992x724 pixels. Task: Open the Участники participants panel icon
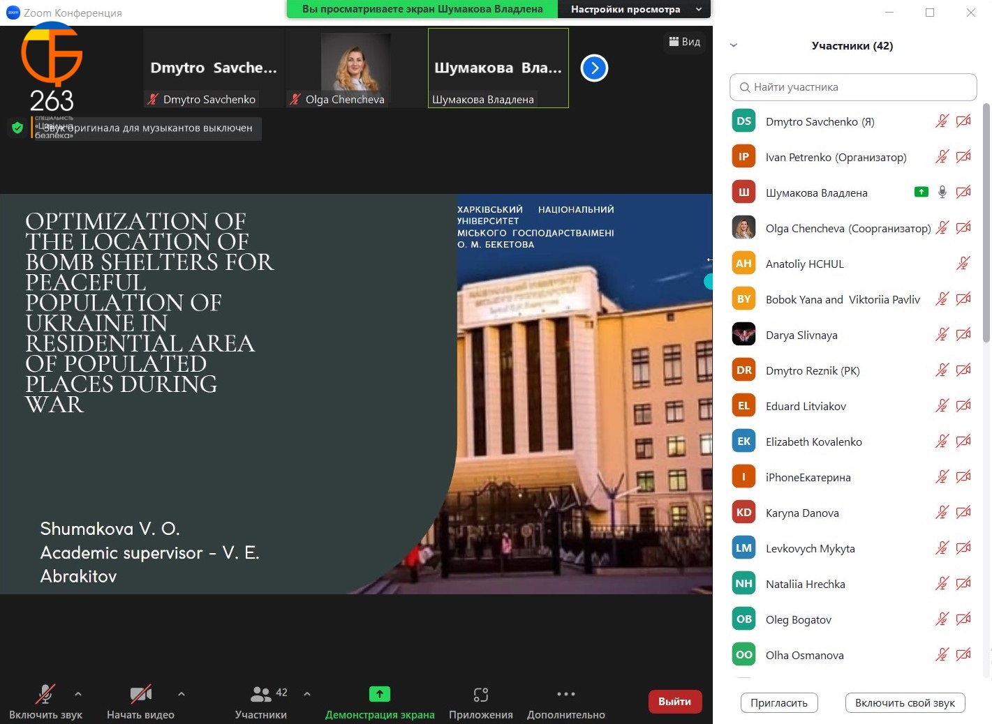tap(260, 694)
